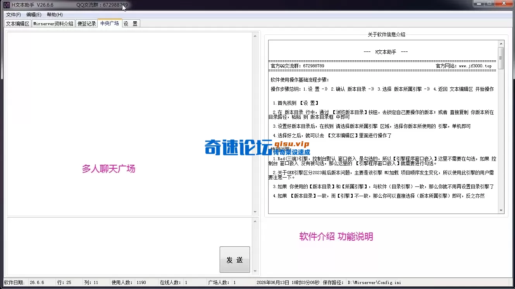Click the 操作步骤总纲 line

coord(382,89)
